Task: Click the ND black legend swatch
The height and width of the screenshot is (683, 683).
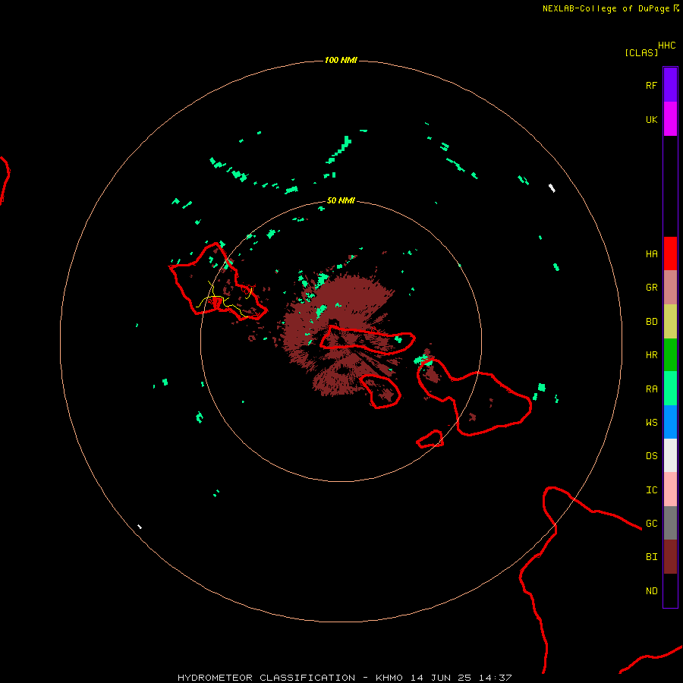Action: click(x=670, y=590)
